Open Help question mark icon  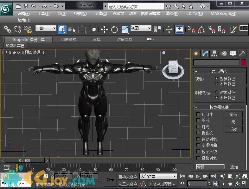tap(202, 6)
